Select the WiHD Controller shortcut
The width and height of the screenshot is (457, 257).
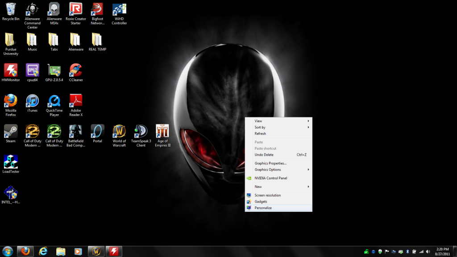click(119, 14)
